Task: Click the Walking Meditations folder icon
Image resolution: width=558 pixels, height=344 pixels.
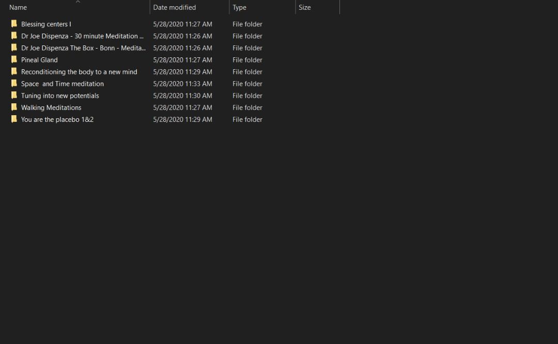Action: point(14,107)
